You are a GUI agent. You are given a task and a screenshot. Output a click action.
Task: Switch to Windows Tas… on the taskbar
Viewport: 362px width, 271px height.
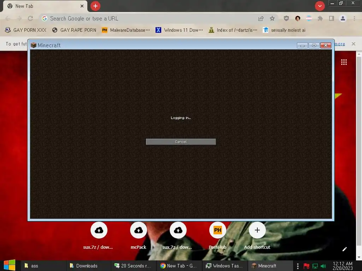click(224, 266)
